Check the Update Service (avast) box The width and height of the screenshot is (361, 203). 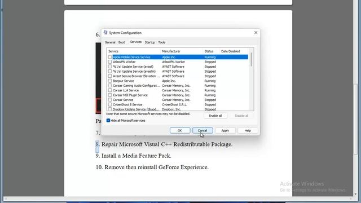[110, 67]
